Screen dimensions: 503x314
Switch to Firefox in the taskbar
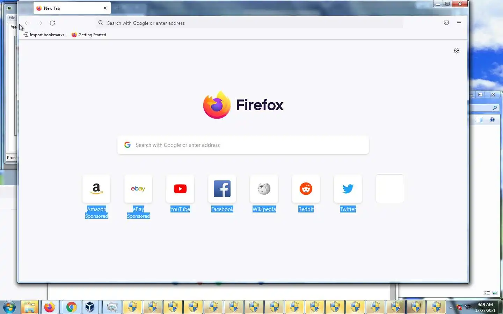click(x=50, y=307)
